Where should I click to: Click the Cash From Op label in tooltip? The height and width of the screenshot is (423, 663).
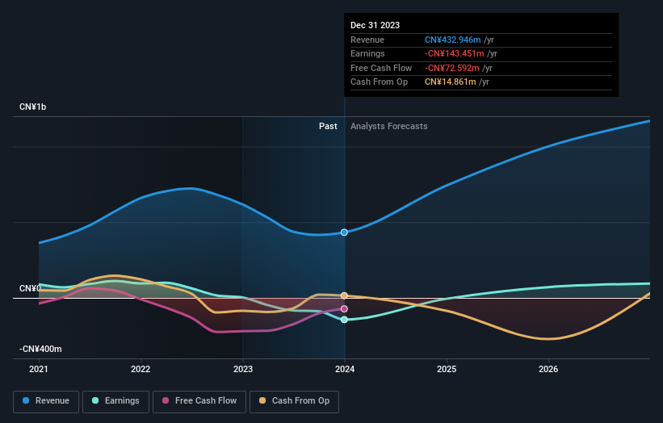[x=380, y=82]
